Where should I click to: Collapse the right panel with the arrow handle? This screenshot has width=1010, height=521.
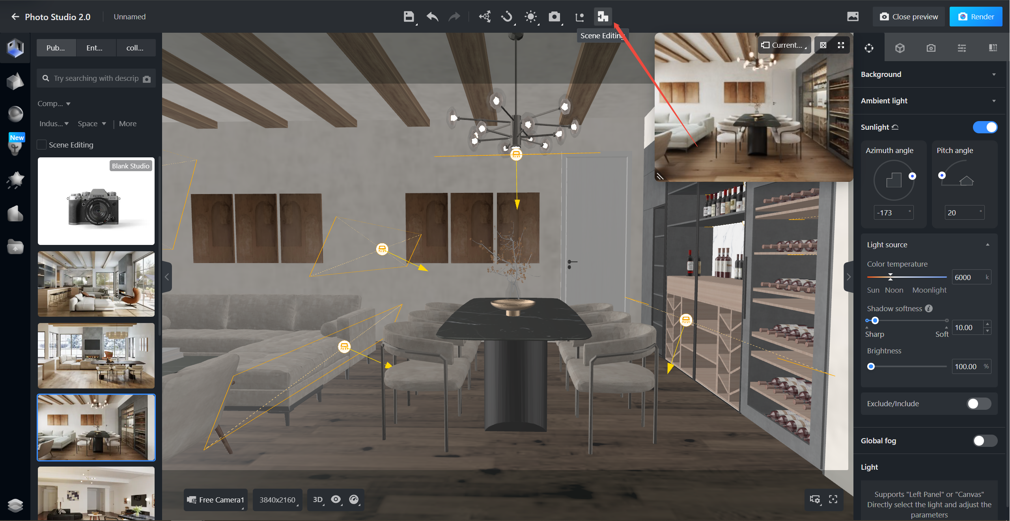[849, 277]
